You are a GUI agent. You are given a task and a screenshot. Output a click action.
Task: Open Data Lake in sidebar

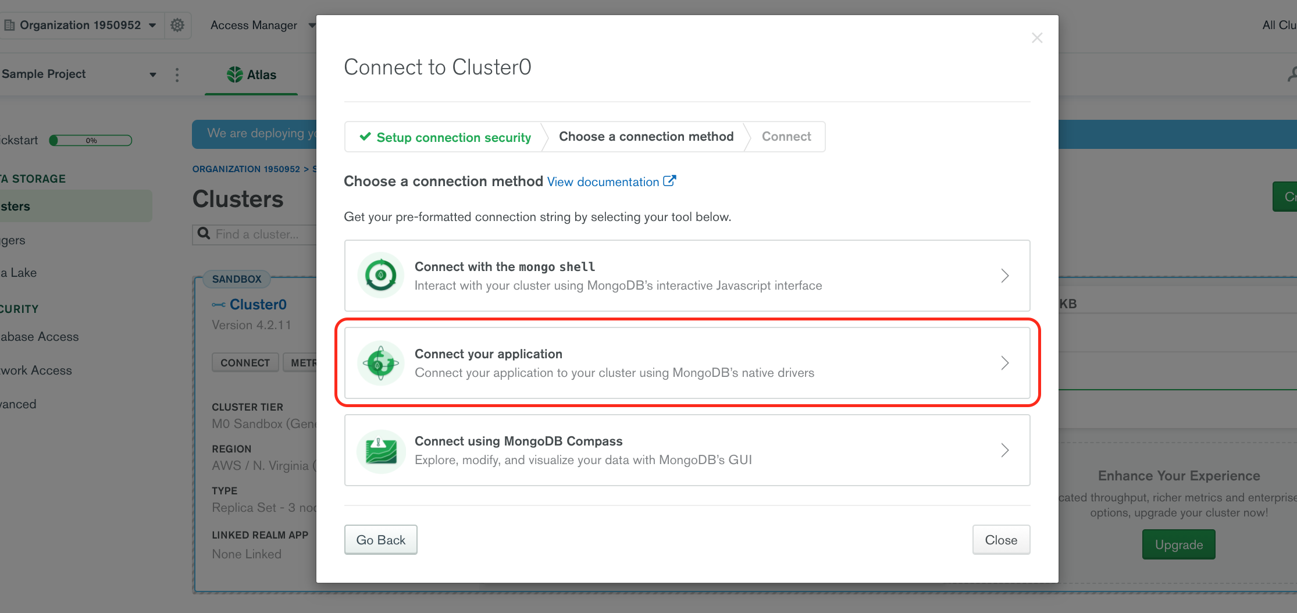tap(19, 273)
